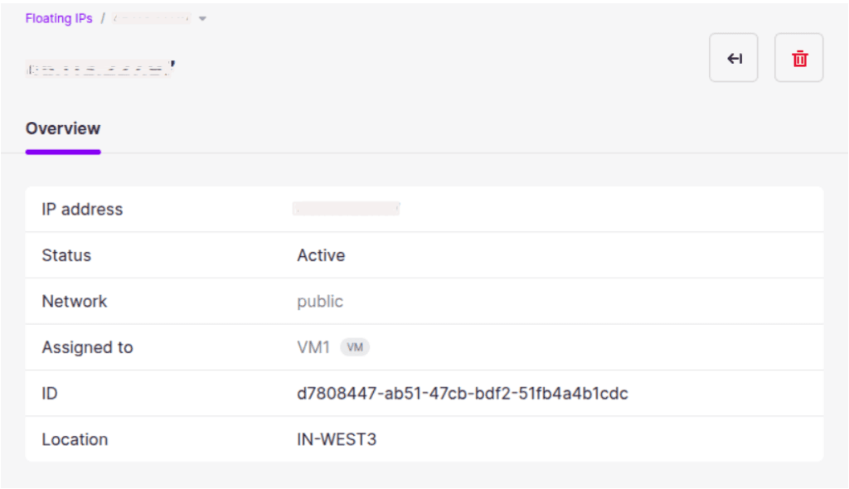Screen dimensions: 849x489
Task: Select the blurred IP address value
Action: click(347, 209)
